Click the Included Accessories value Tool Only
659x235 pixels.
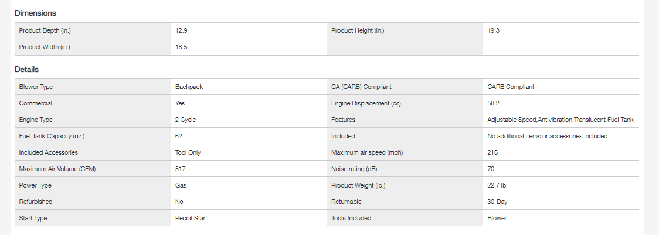[x=188, y=152]
